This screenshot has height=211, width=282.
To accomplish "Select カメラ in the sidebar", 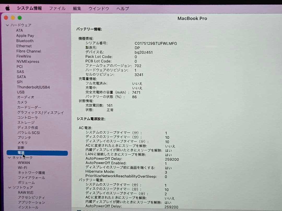I will click(x=22, y=102).
